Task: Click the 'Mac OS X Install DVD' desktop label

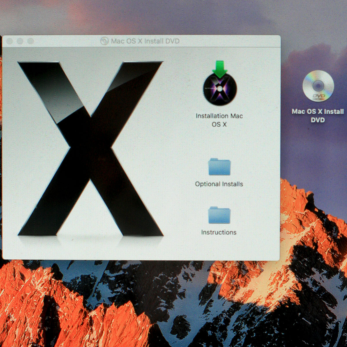Action: pyautogui.click(x=318, y=116)
